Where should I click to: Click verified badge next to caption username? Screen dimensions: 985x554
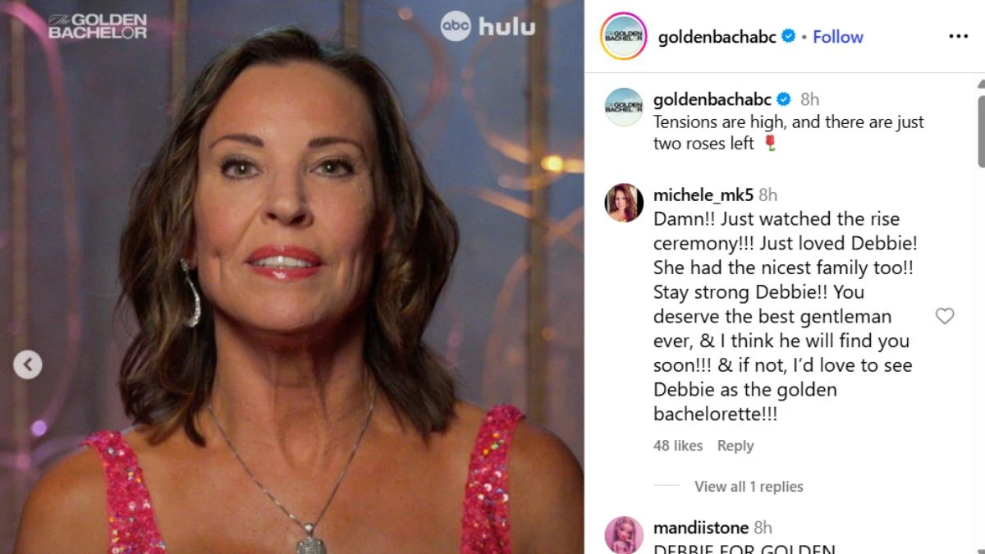(784, 99)
